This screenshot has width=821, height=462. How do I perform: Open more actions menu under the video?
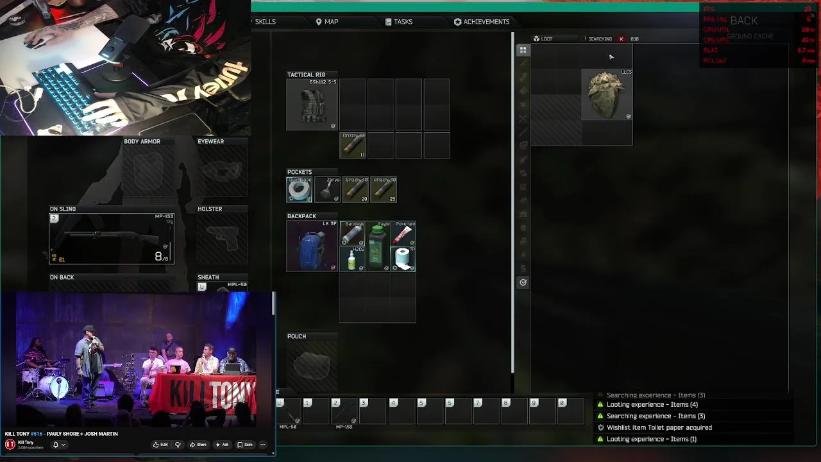point(262,445)
